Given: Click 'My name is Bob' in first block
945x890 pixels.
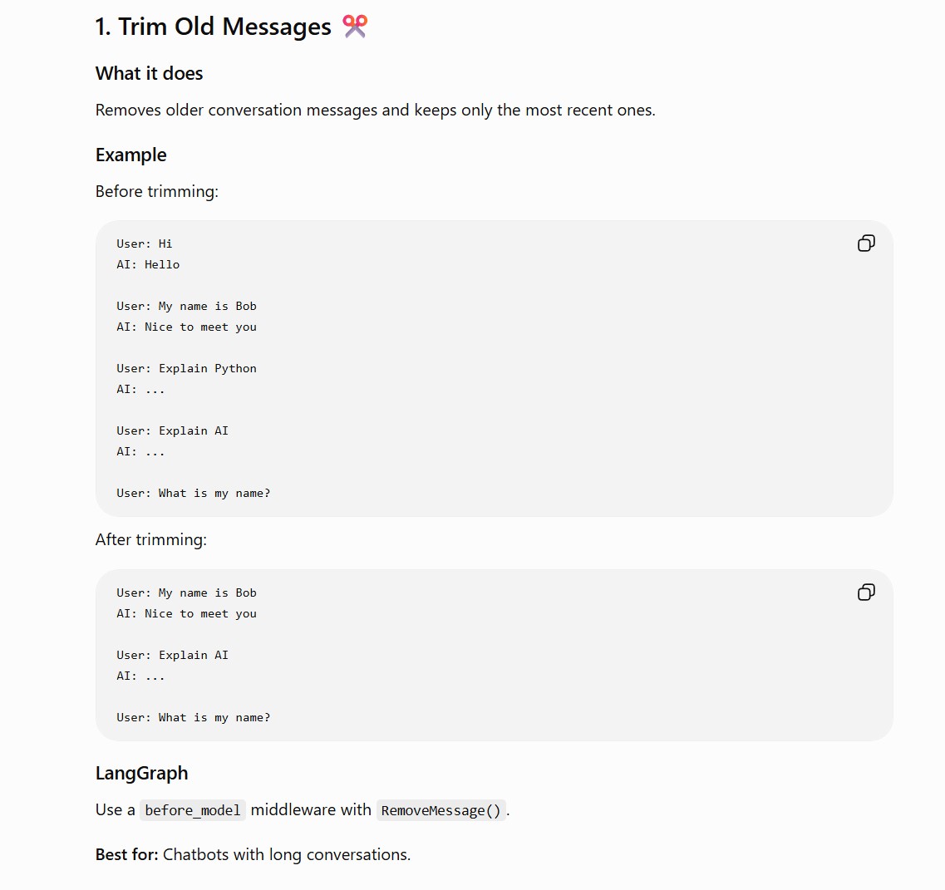Looking at the screenshot, I should [207, 306].
